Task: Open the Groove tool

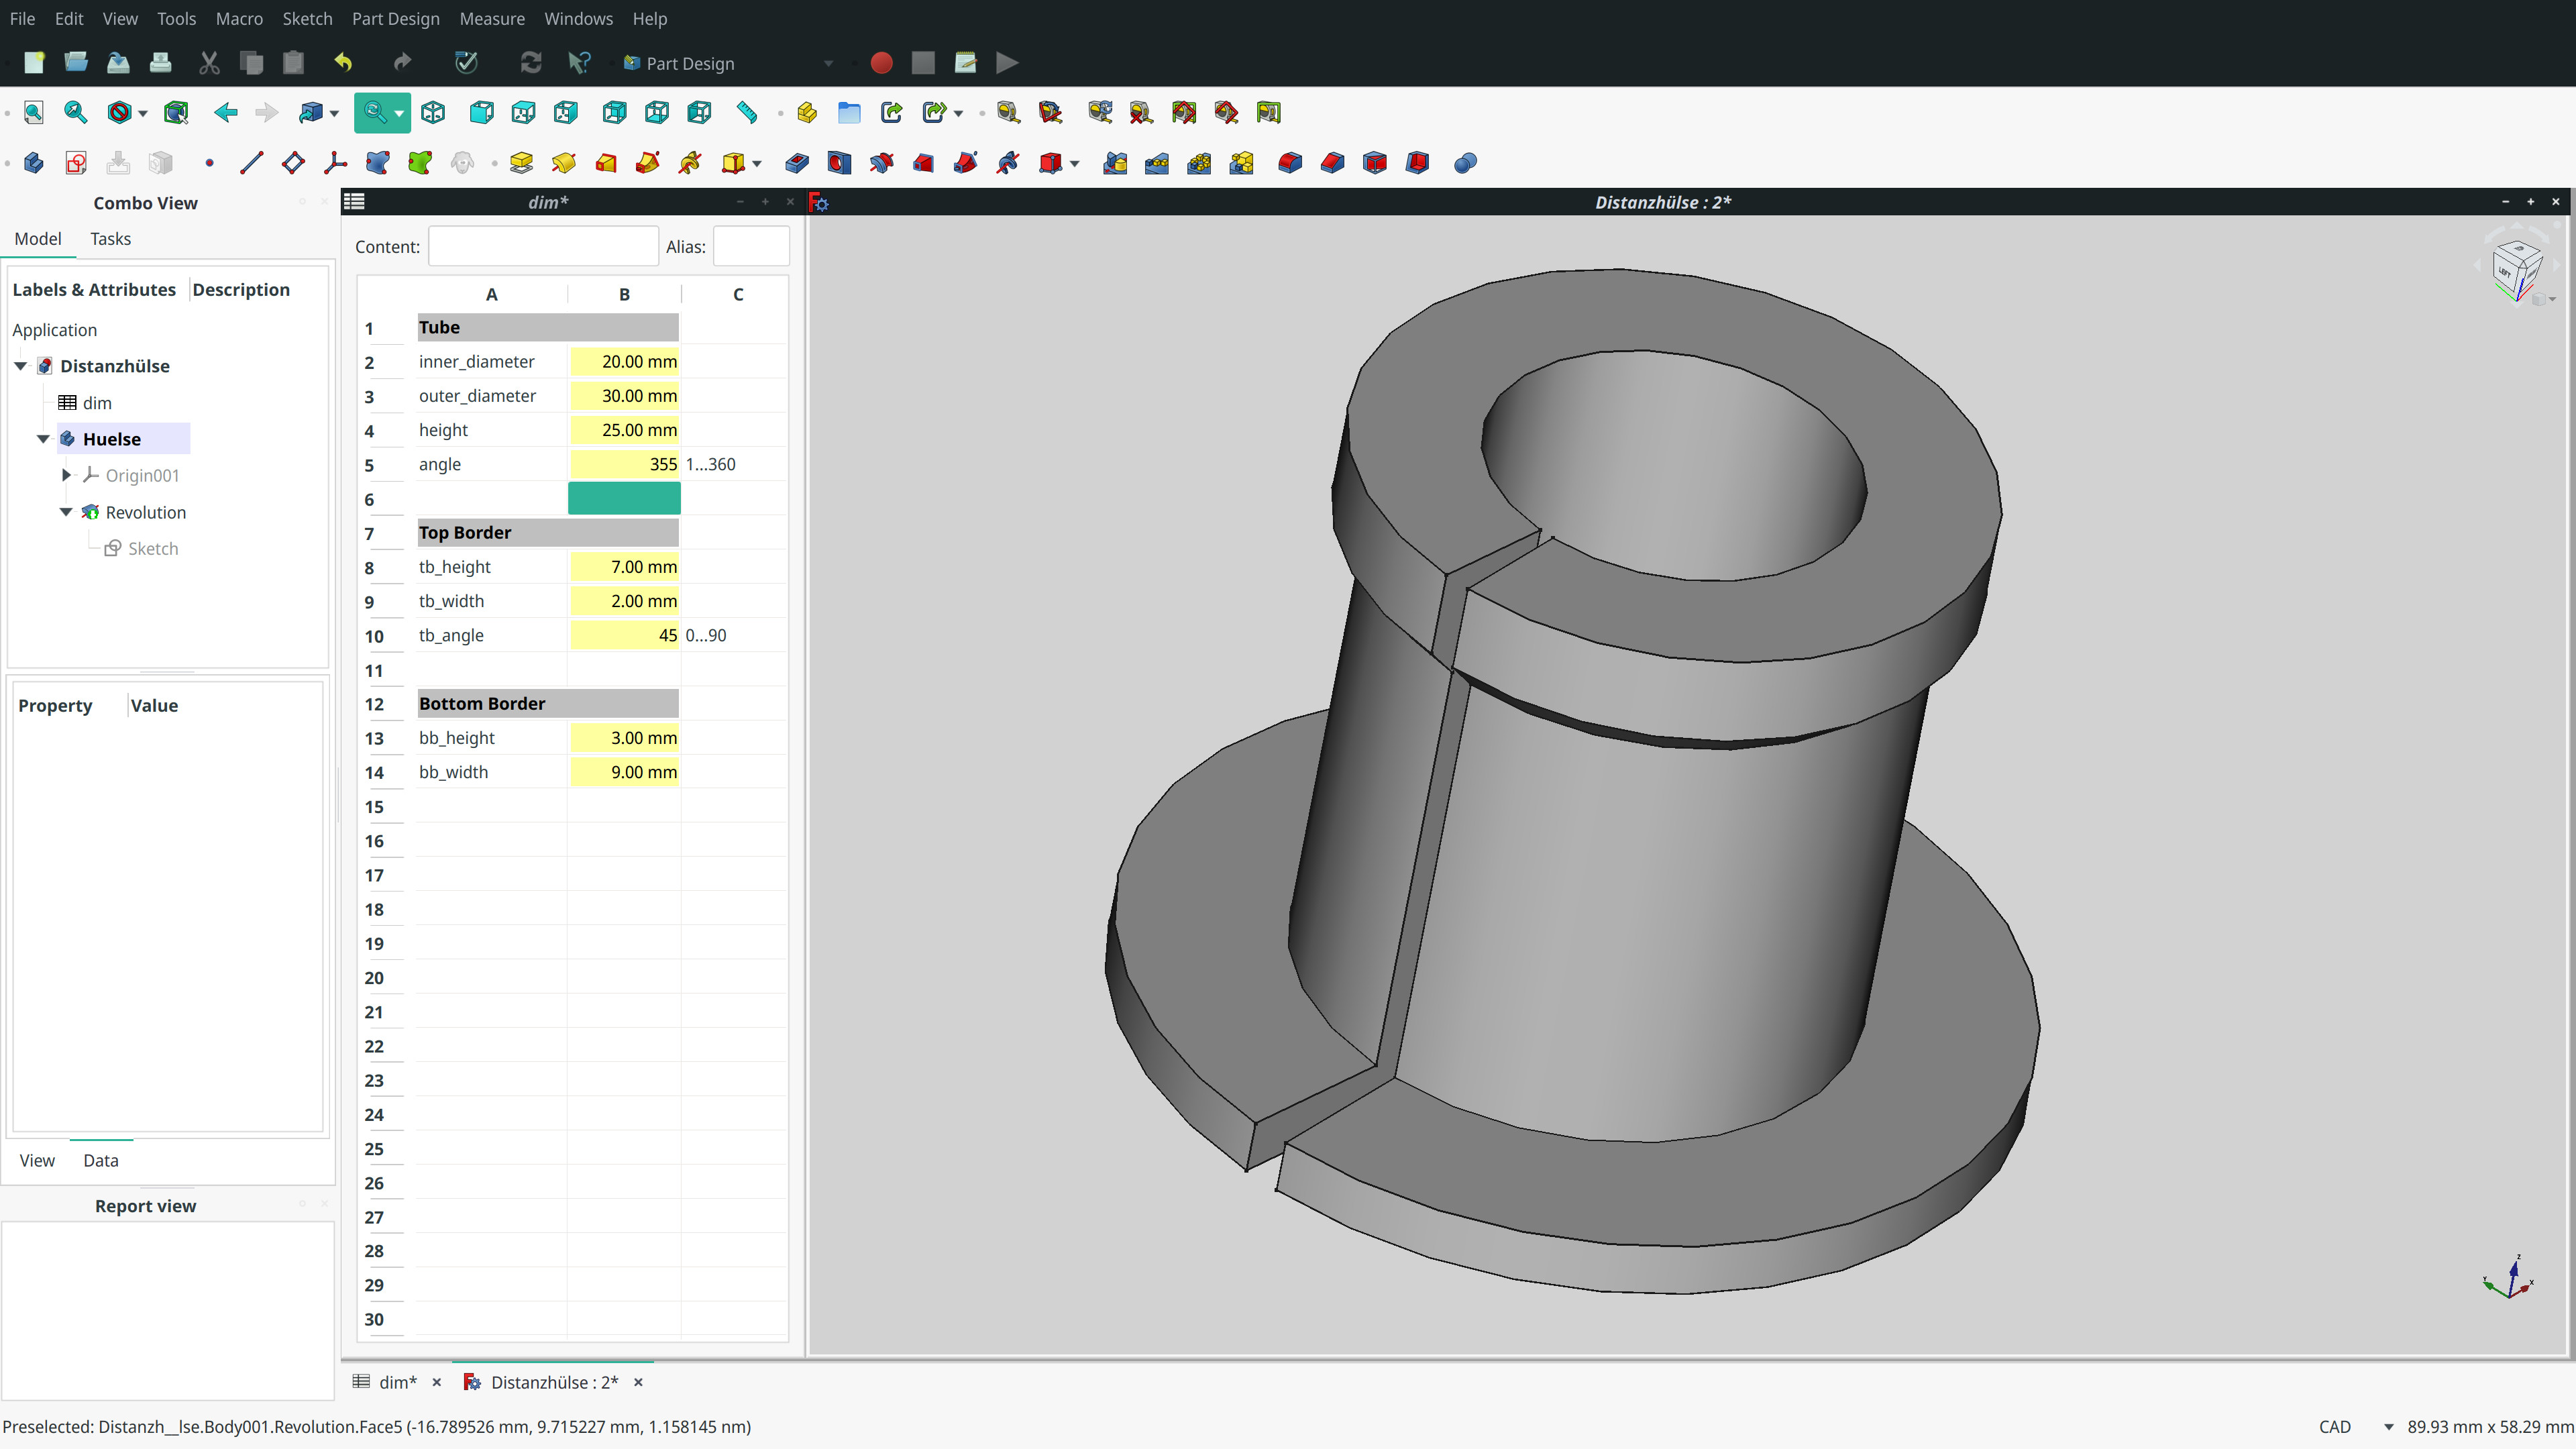Action: point(881,162)
